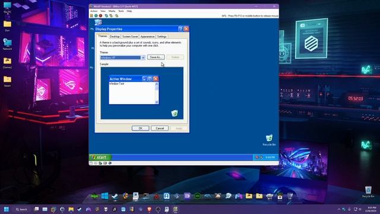Click the taskbar Search box
380x214 pixels.
[21, 209]
